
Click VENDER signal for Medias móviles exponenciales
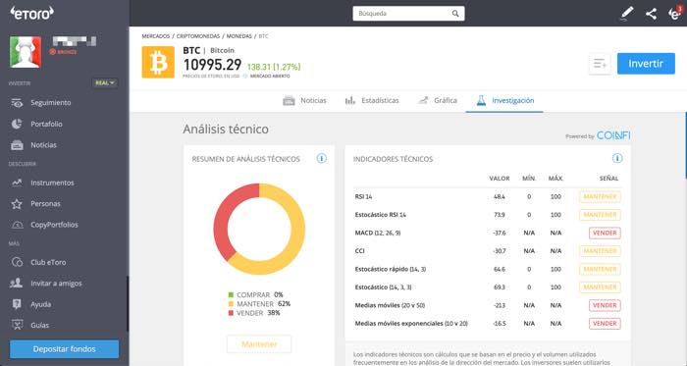605,324
